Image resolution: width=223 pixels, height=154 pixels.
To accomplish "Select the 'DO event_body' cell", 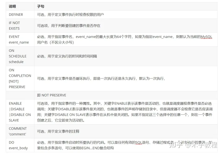I will coord(20,145).
